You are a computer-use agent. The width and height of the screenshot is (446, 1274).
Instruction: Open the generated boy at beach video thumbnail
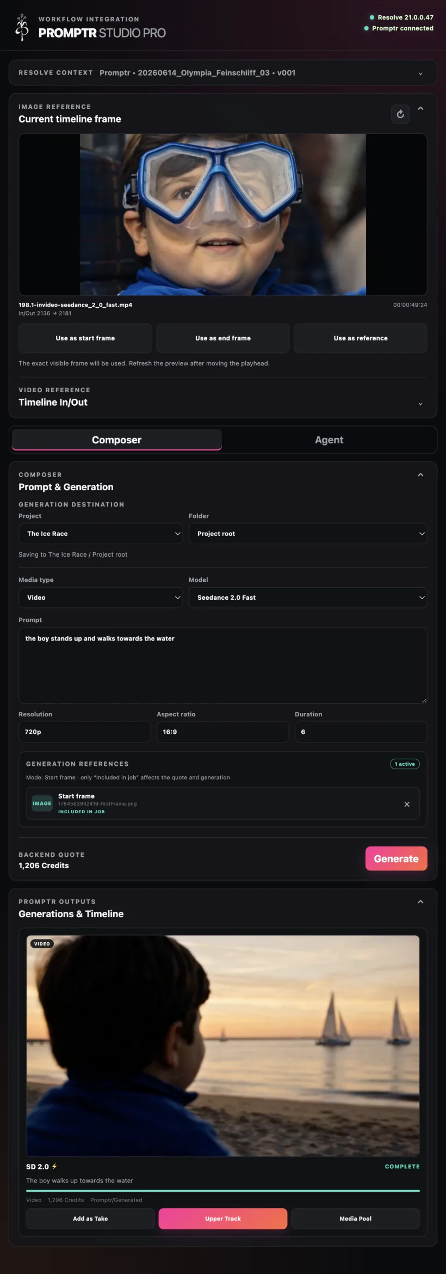pyautogui.click(x=223, y=1046)
